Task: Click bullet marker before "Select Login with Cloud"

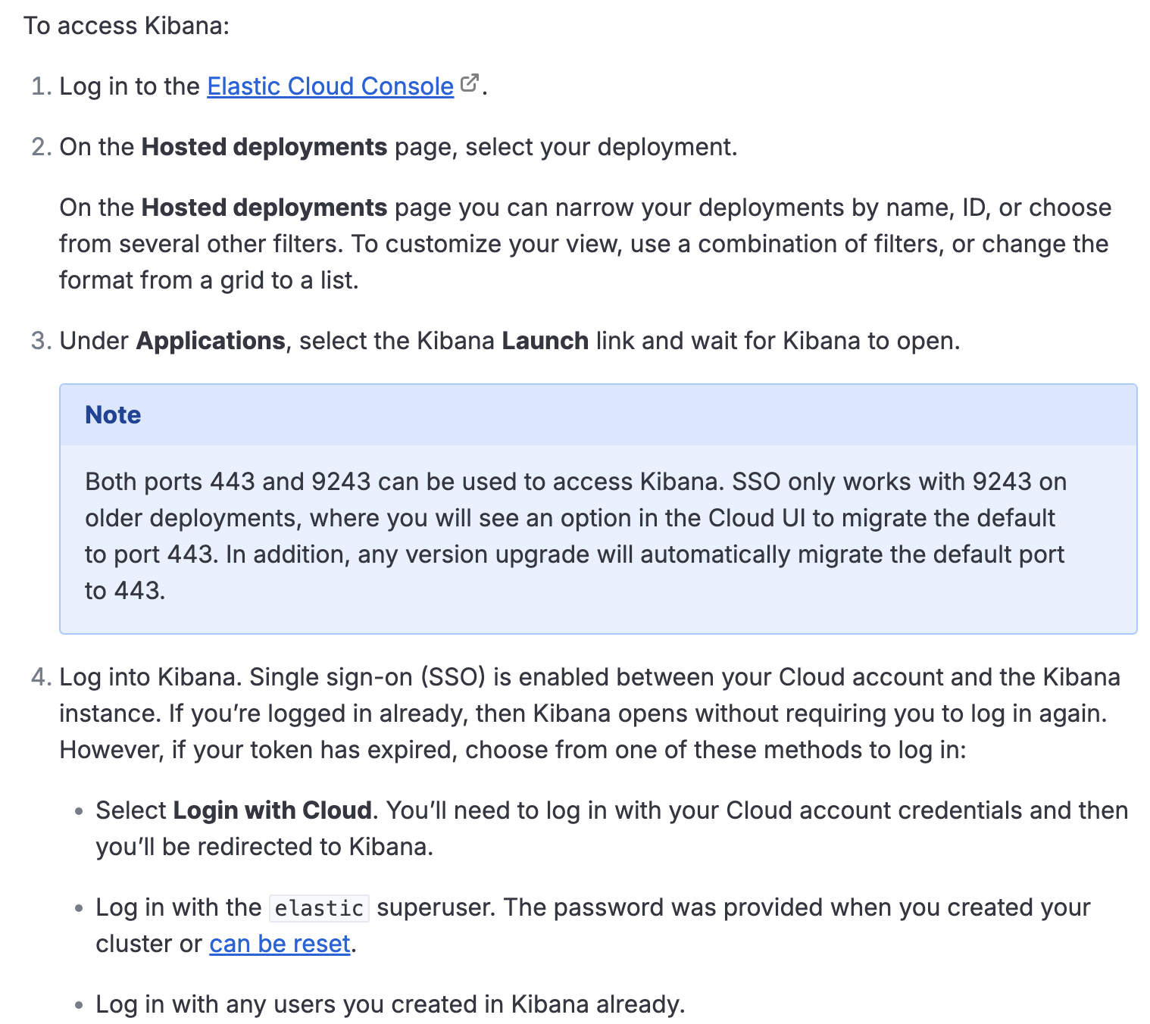Action: 79,811
